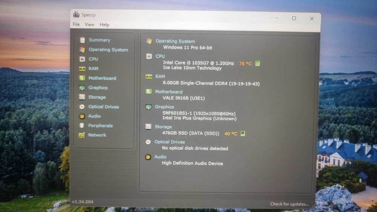This screenshot has height=212, width=377.
Task: Click Graphics heading link in summary
Action: point(164,107)
